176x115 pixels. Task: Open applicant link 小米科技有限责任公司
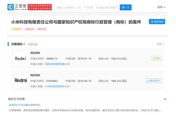[x=57, y=86]
